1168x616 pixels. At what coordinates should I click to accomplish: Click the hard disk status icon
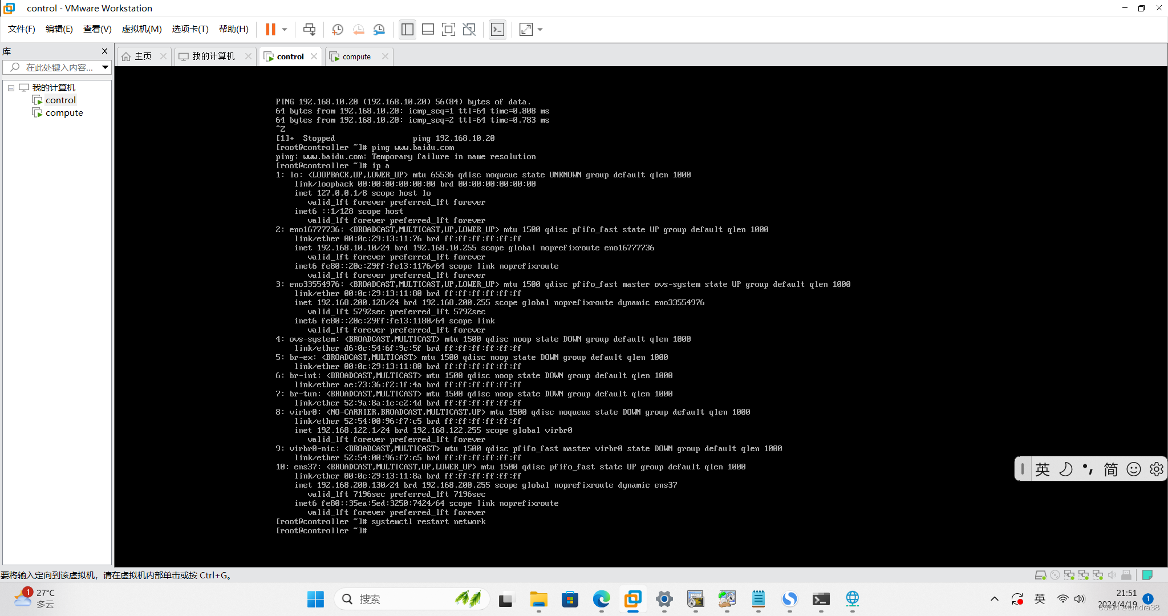click(x=1040, y=575)
